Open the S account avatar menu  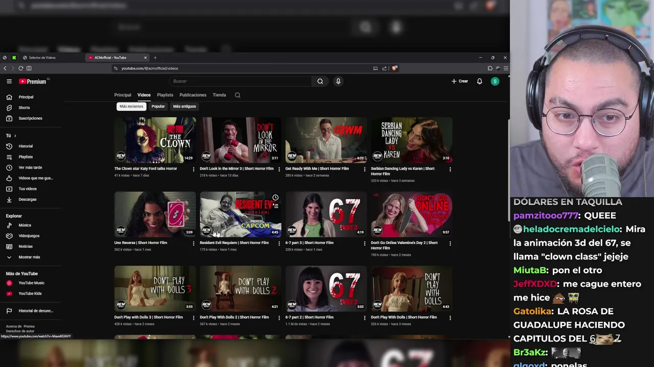coord(495,81)
